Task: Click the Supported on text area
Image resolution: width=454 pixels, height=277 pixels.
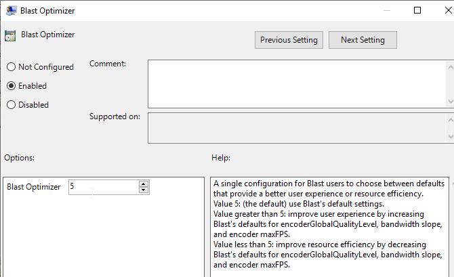Action: pyautogui.click(x=297, y=128)
